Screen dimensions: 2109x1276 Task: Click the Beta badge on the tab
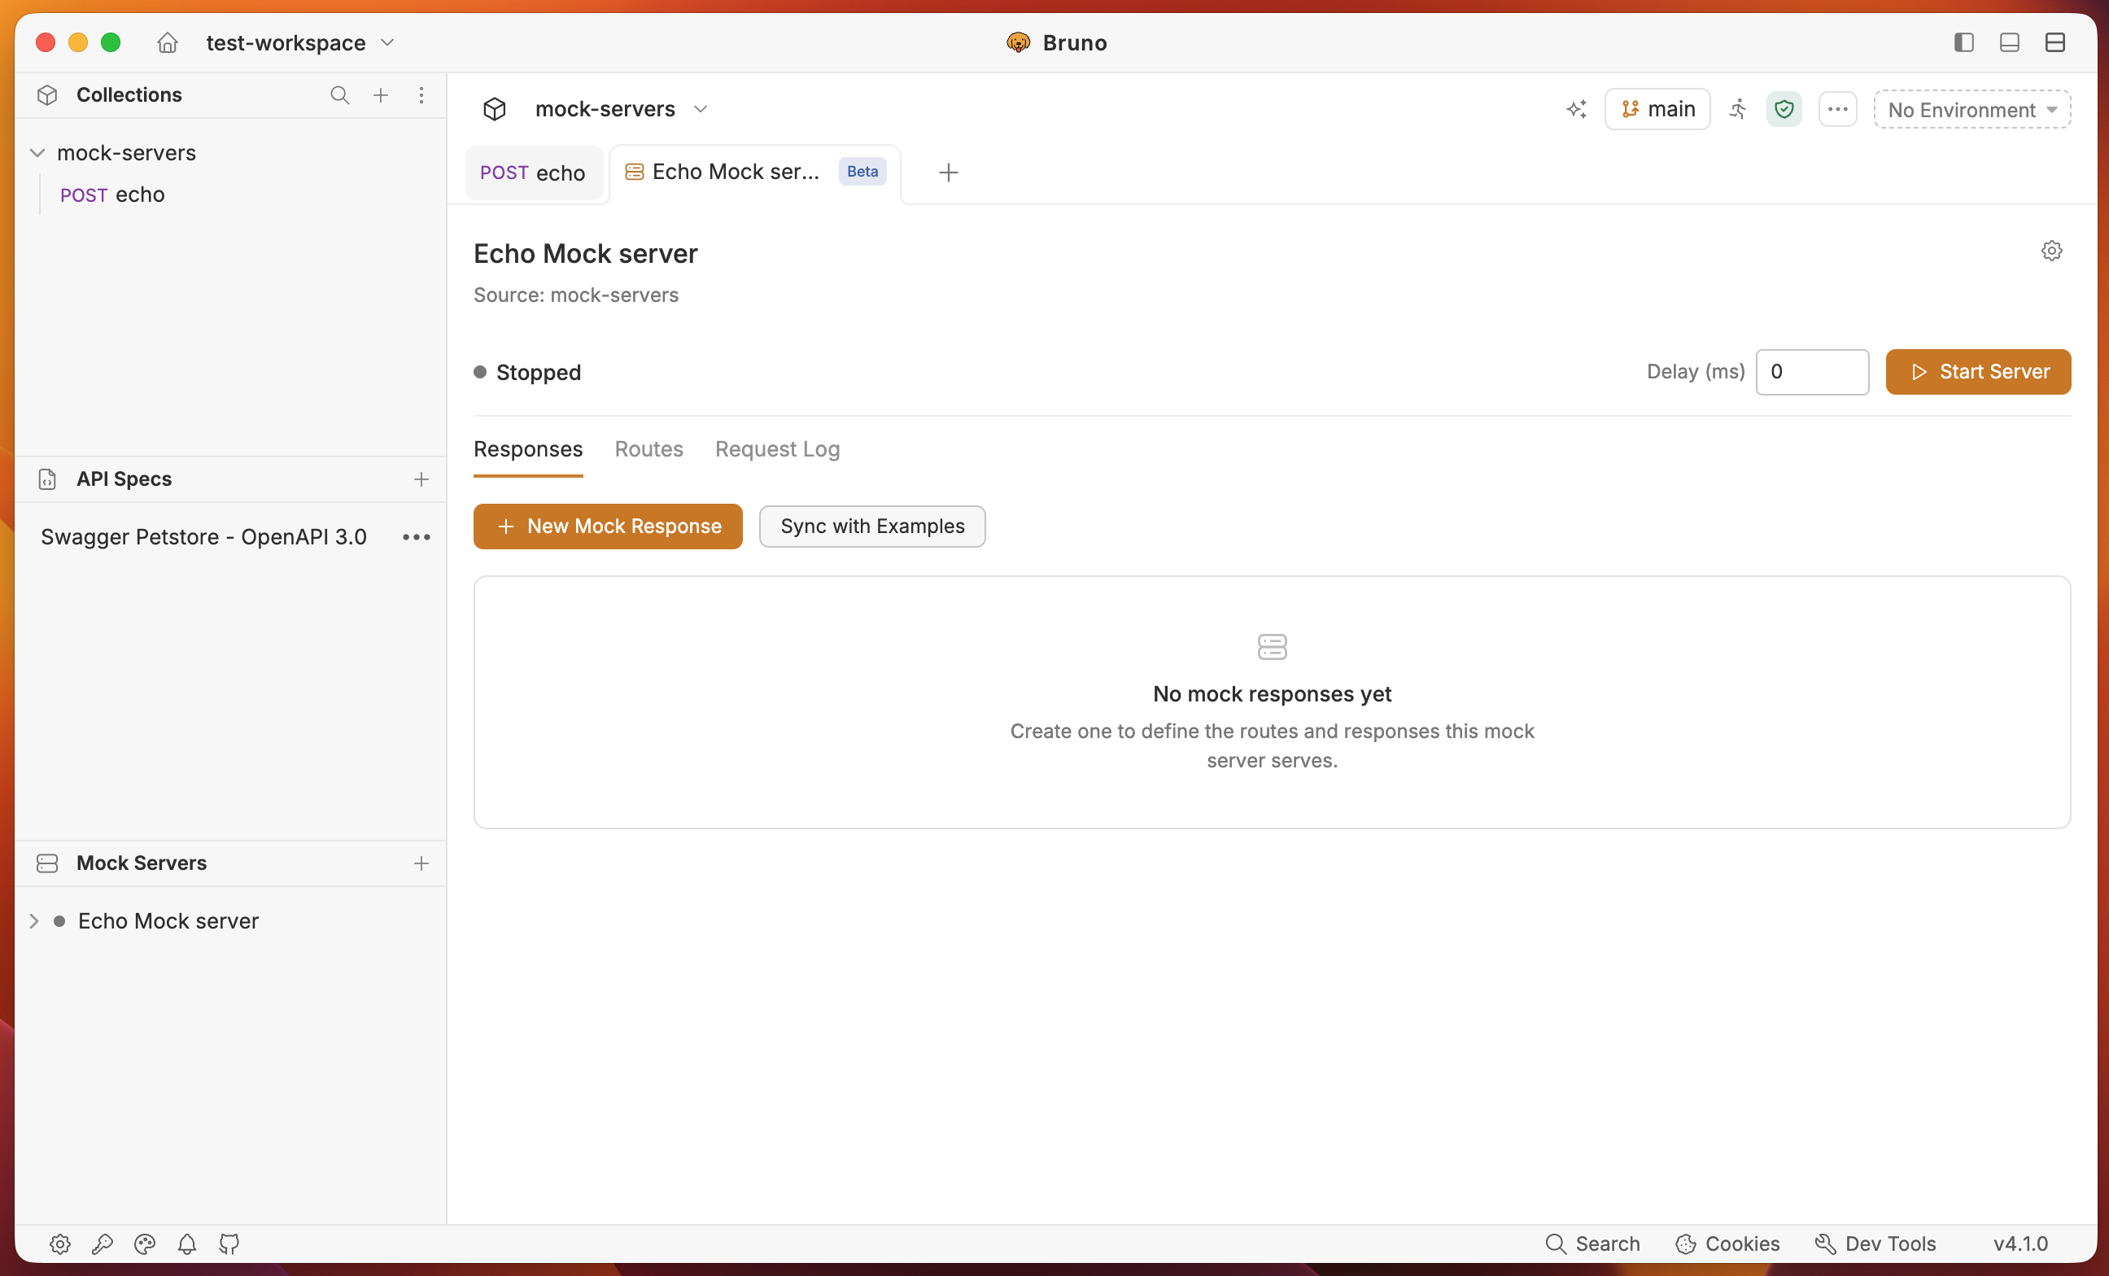(x=862, y=172)
